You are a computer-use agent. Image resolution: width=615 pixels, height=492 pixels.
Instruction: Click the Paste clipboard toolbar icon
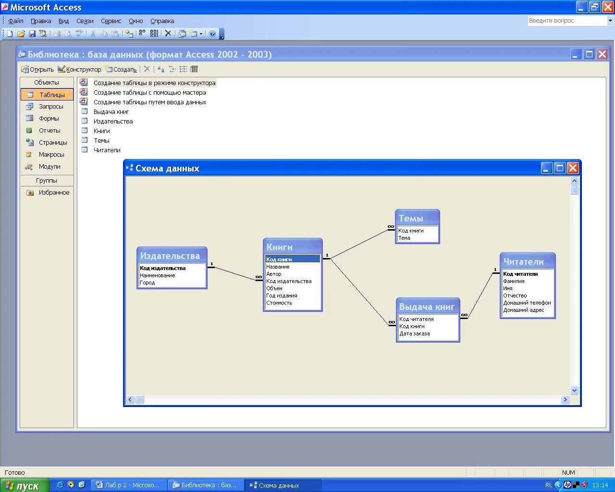(x=115, y=34)
